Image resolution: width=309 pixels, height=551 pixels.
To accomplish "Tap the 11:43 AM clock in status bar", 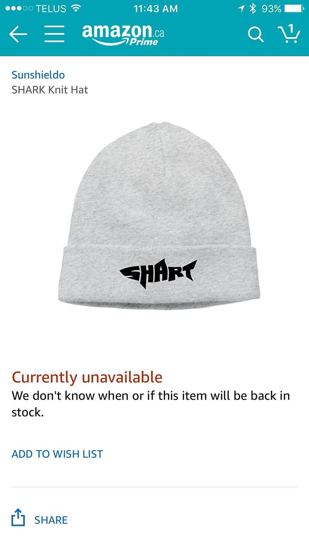I will (x=155, y=8).
